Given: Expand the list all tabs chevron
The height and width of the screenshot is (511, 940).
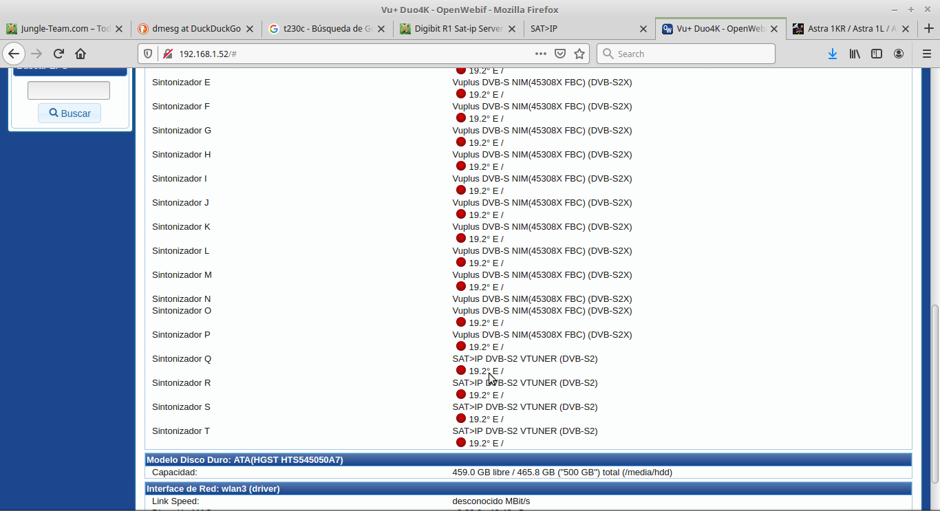Looking at the screenshot, I should coord(928,29).
